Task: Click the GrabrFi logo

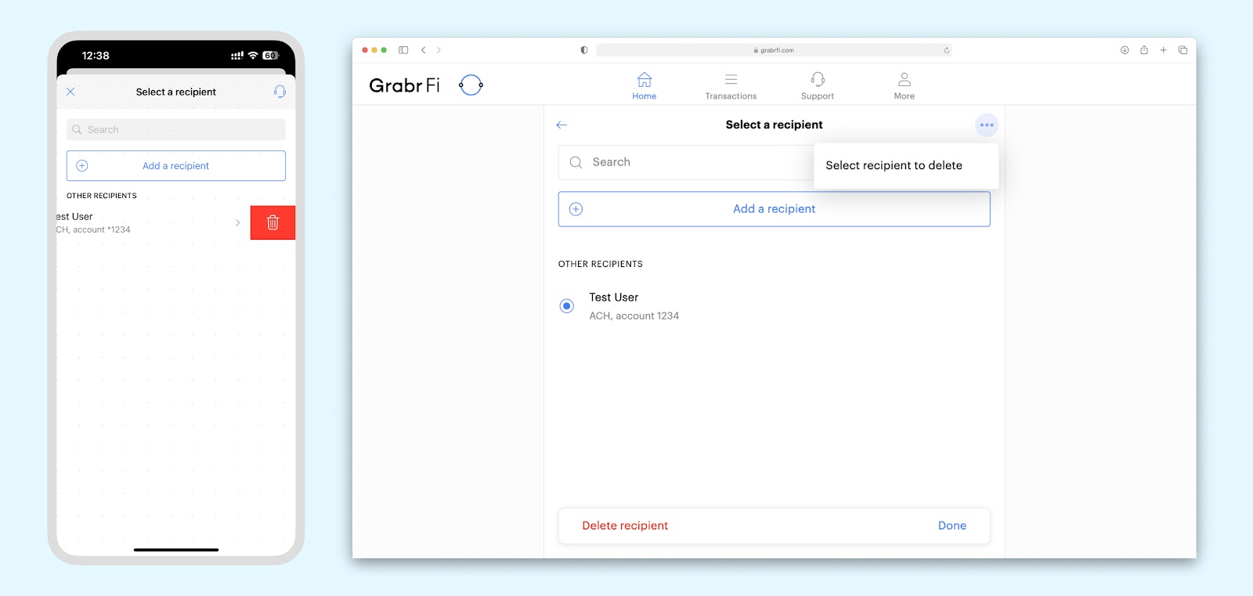Action: pyautogui.click(x=404, y=85)
